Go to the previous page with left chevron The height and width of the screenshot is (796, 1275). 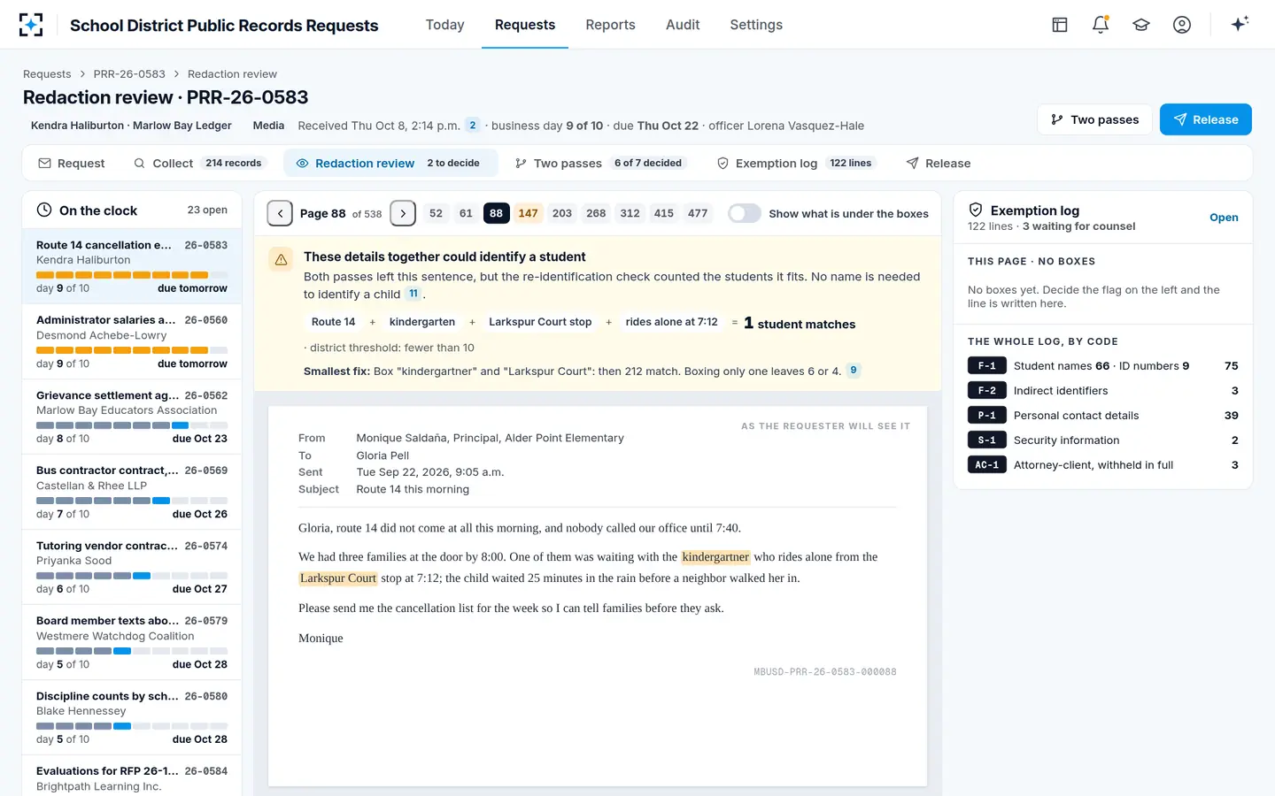click(x=280, y=213)
